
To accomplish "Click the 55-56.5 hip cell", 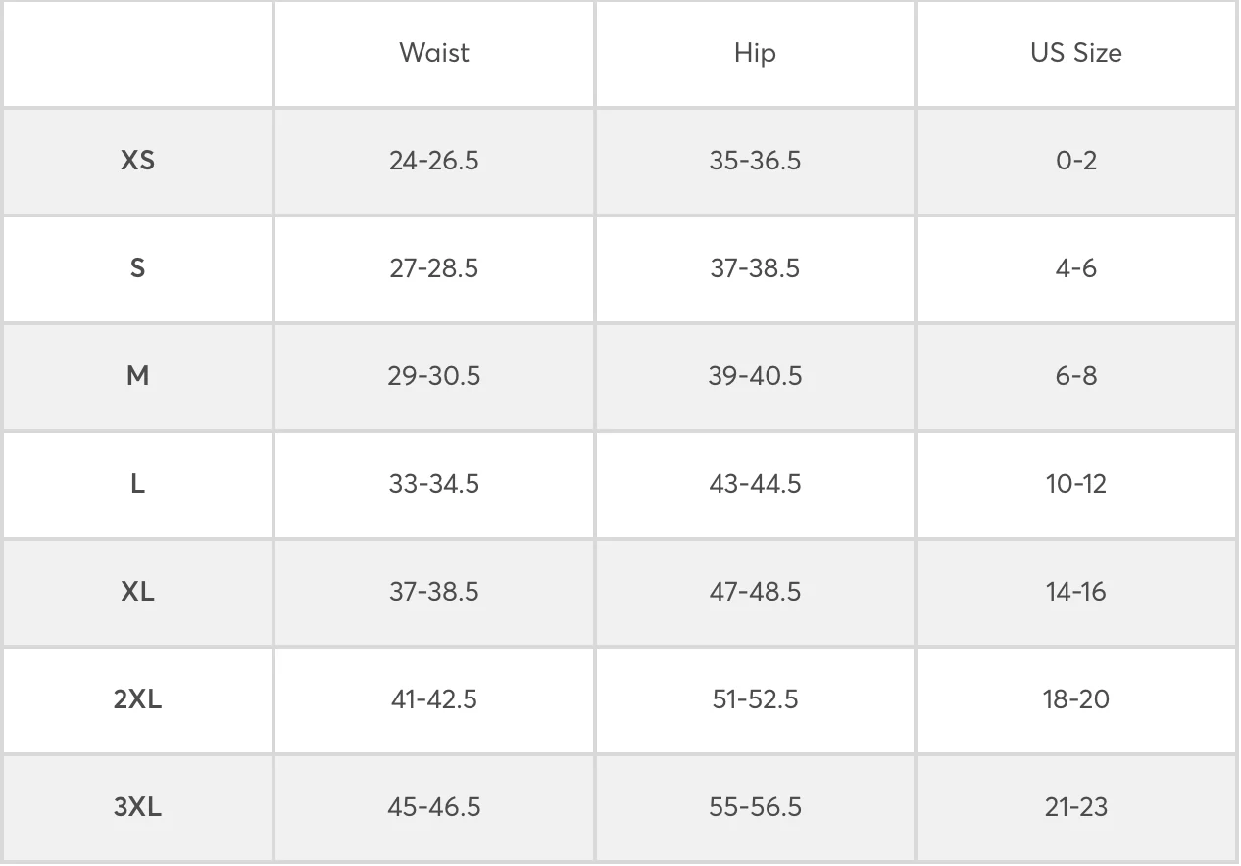I will [x=755, y=807].
